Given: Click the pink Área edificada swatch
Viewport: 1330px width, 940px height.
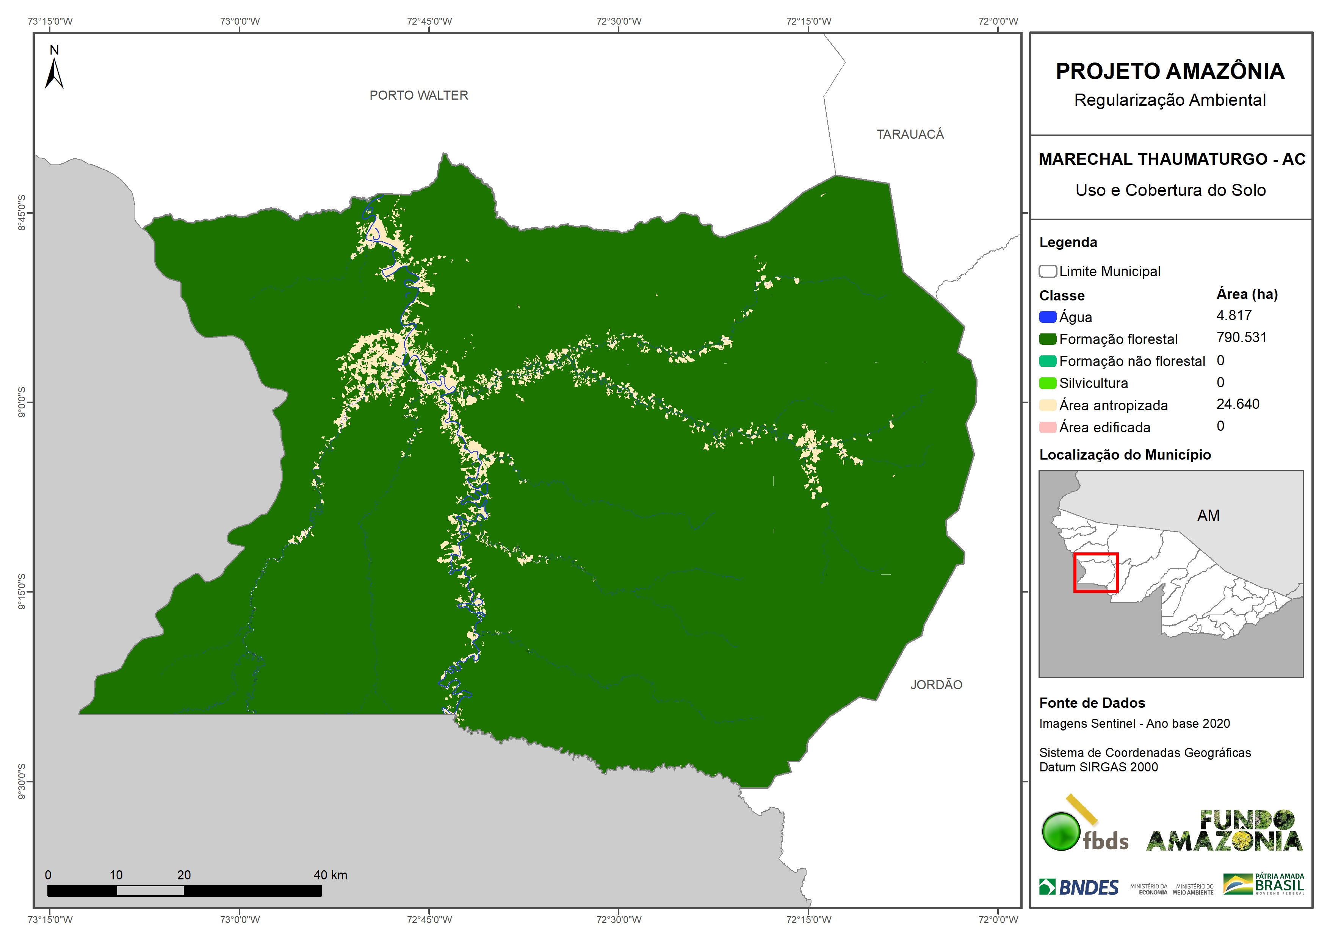Looking at the screenshot, I should coord(1047,427).
